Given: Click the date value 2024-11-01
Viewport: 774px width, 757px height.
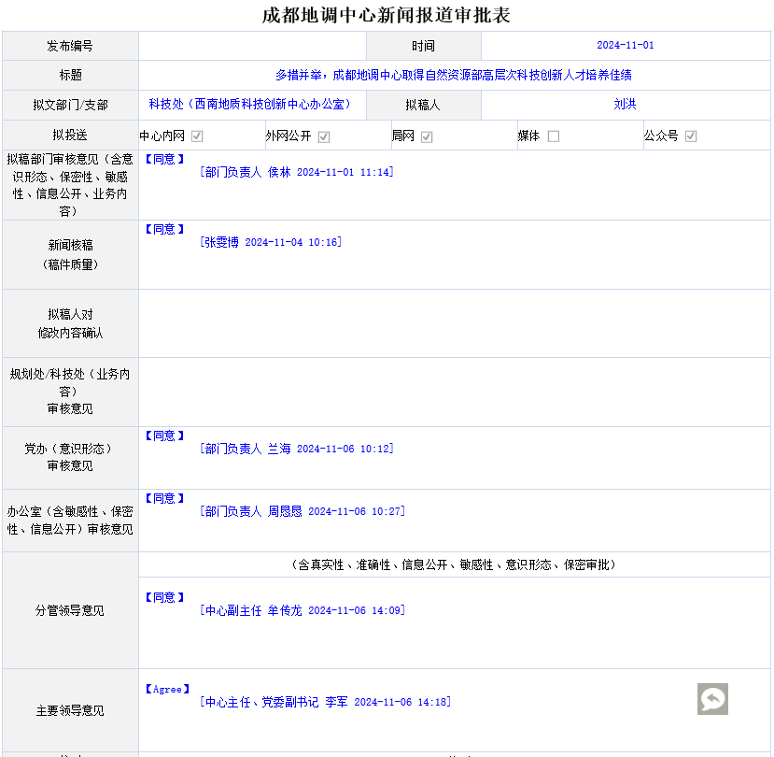Looking at the screenshot, I should tap(626, 46).
